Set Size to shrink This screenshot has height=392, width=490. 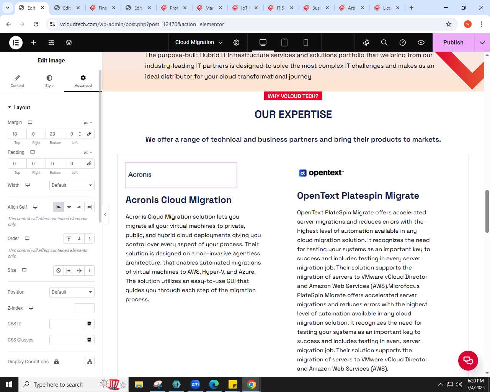pyautogui.click(x=79, y=271)
